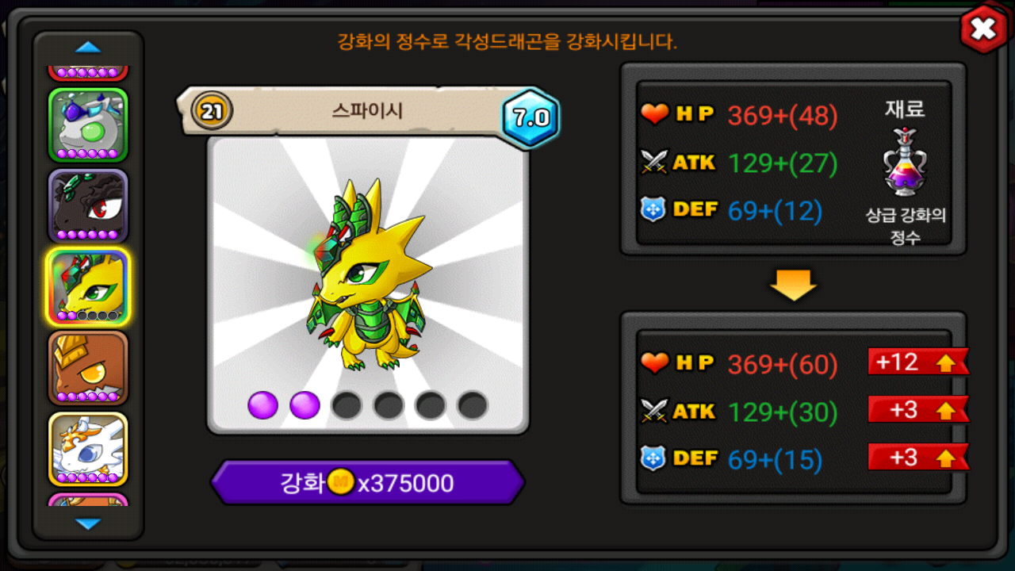Viewport: 1015px width, 571px height.
Task: Click the up arrow in dragon list
Action: [88, 48]
